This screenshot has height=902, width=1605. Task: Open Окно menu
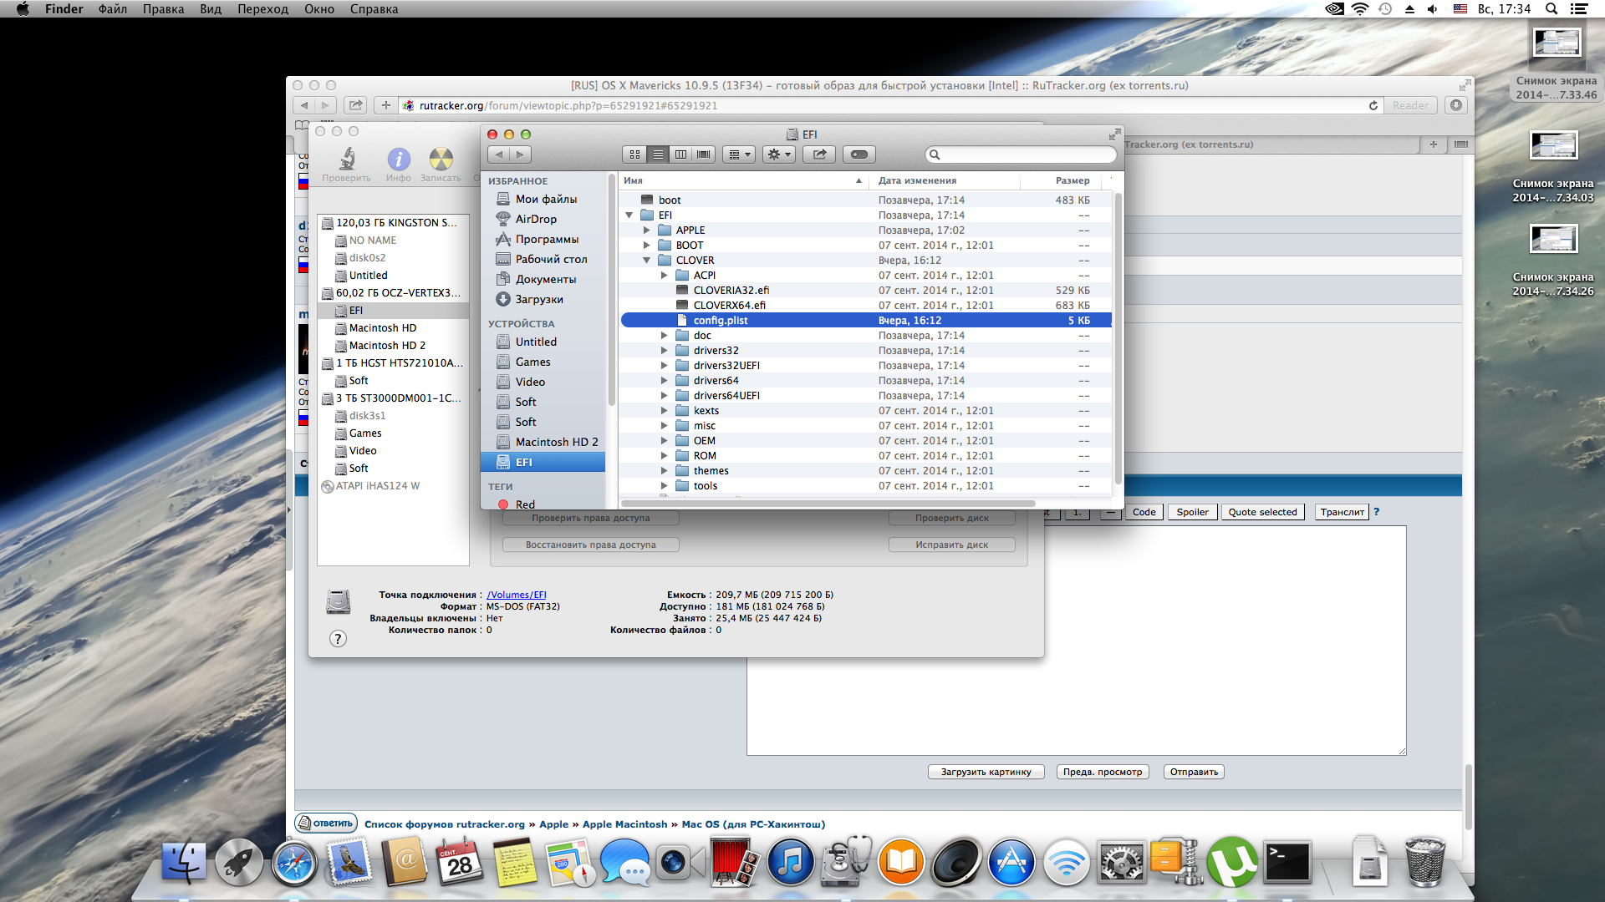319,9
